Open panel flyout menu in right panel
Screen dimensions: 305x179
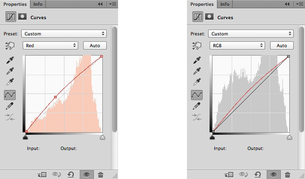point(300,4)
